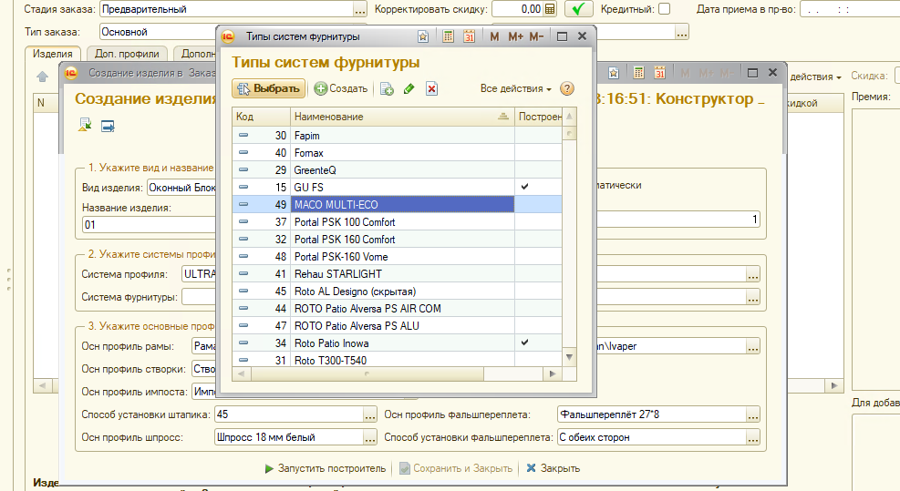Click the Построен checkmark for GU FS
This screenshot has height=491, width=900.
[524, 187]
